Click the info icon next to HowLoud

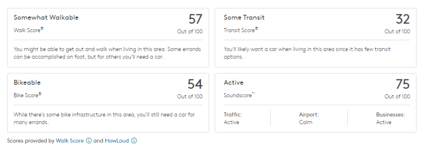pos(134,141)
